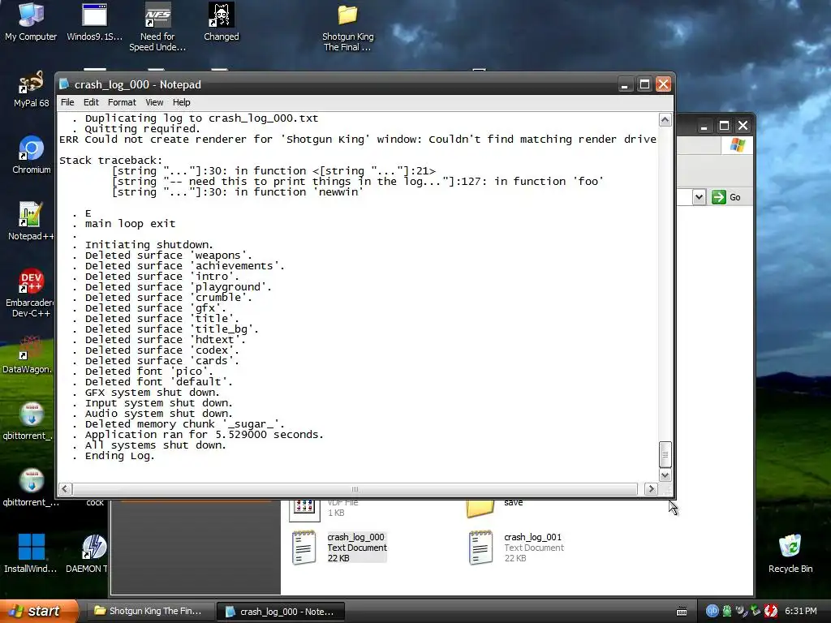The width and height of the screenshot is (831, 623).
Task: Click the "Deleted surface 'achievements'." line
Action: pyautogui.click(x=185, y=266)
